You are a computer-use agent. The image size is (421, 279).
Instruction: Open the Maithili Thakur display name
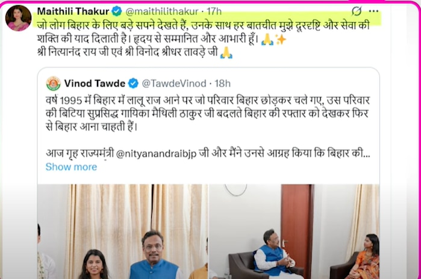click(x=73, y=11)
